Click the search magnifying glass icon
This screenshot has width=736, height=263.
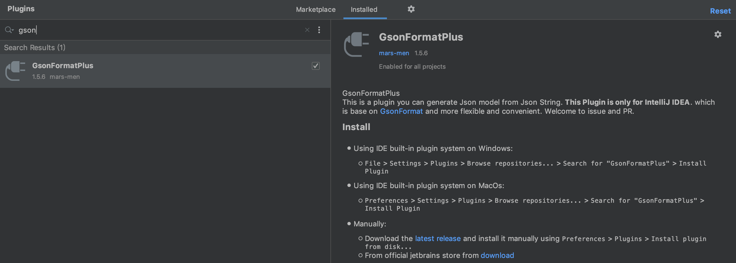point(8,30)
